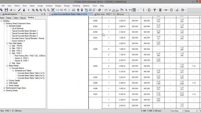Viewport: 201px width, 113px height.
Task: Collapse the Beam Details node
Action: click(7, 66)
